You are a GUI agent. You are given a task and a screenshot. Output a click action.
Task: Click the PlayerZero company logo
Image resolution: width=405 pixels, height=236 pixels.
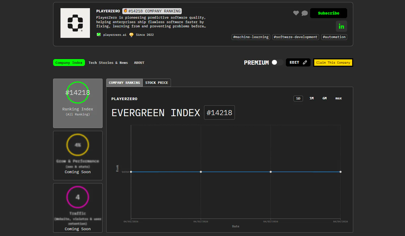(x=75, y=23)
